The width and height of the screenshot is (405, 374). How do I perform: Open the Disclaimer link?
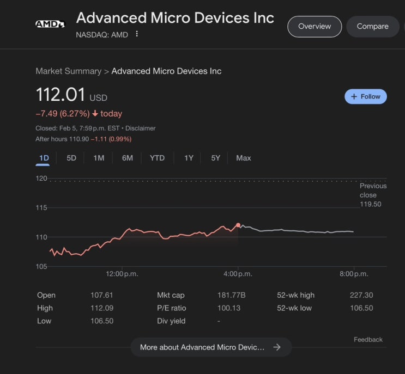tap(141, 128)
